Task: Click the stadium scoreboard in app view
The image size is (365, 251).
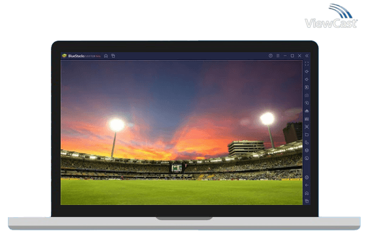Action: coord(176,168)
